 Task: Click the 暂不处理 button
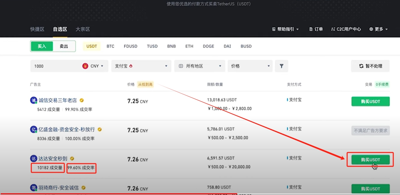(370, 66)
